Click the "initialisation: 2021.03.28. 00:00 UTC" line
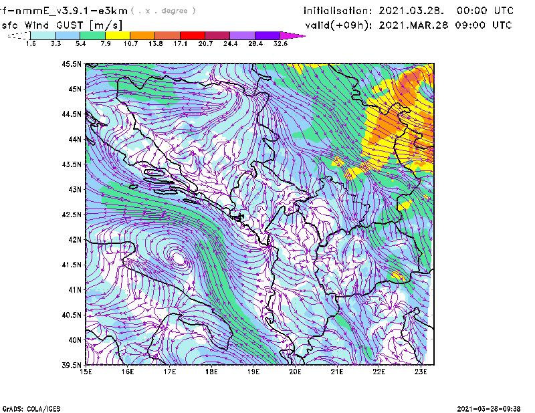 409,11
